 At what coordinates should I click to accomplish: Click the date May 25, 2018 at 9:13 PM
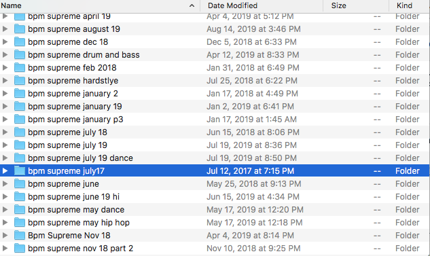254,183
